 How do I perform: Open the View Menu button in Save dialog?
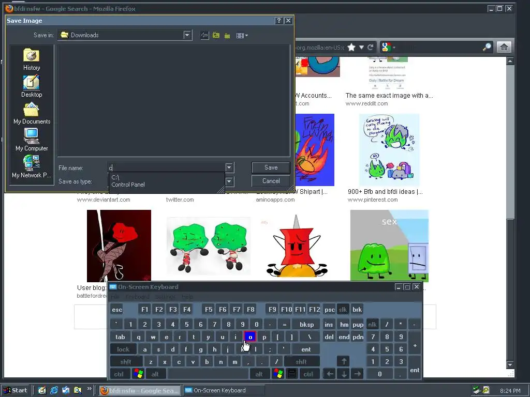(242, 36)
